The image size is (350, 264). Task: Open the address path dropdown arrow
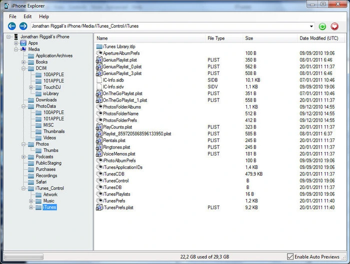point(312,26)
